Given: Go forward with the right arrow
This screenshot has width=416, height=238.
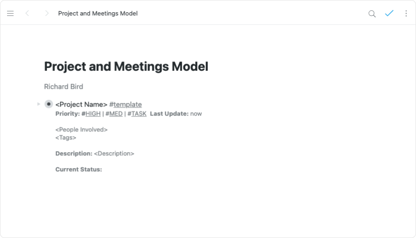Looking at the screenshot, I should 47,14.
